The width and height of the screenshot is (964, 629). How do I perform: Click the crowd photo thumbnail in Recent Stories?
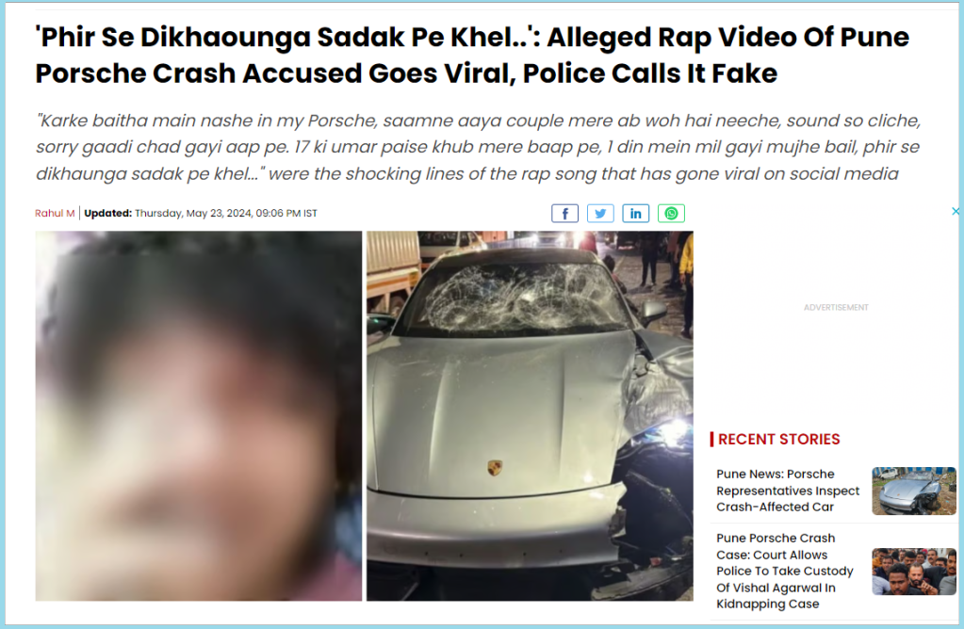(914, 572)
